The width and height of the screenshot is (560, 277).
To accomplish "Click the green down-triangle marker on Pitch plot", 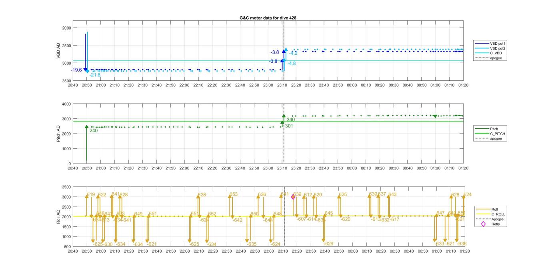I will (x=435, y=116).
